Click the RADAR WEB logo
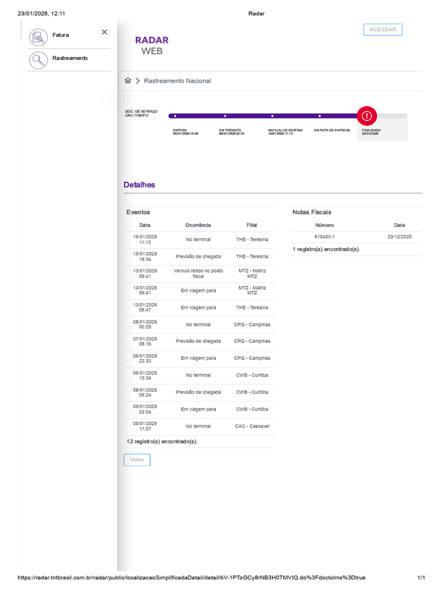 pyautogui.click(x=152, y=45)
